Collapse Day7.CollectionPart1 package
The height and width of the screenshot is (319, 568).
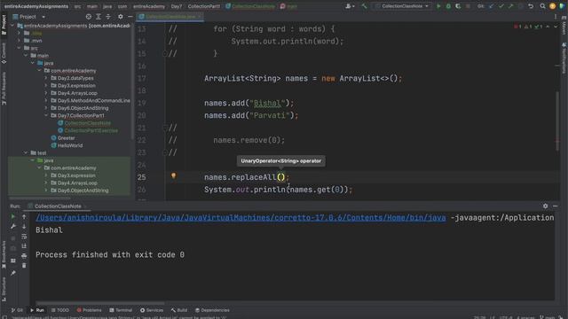tap(46, 115)
